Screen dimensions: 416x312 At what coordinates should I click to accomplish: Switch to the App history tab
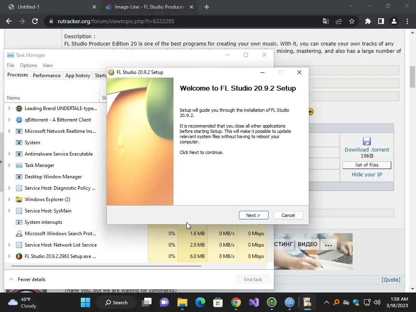coord(78,76)
